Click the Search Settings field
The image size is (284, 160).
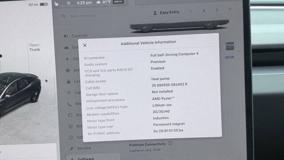[83, 16]
